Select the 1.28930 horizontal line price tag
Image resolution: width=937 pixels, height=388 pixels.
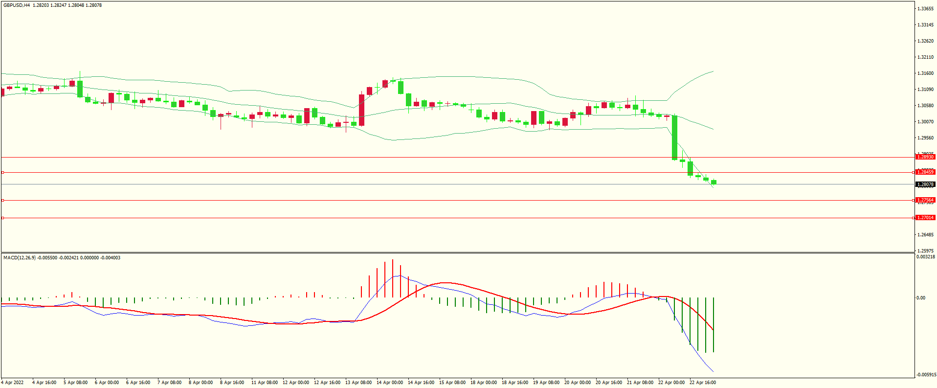point(925,157)
